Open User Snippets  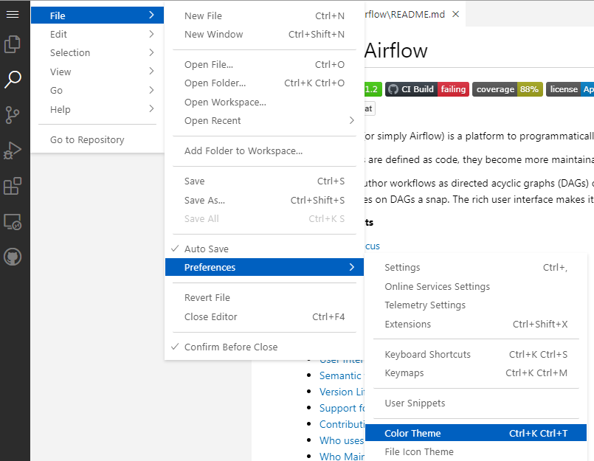[x=476, y=403]
